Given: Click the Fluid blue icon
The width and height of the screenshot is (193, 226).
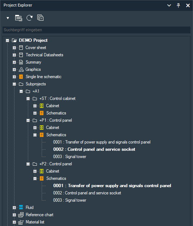Looking at the screenshot, I should pos(21,207).
